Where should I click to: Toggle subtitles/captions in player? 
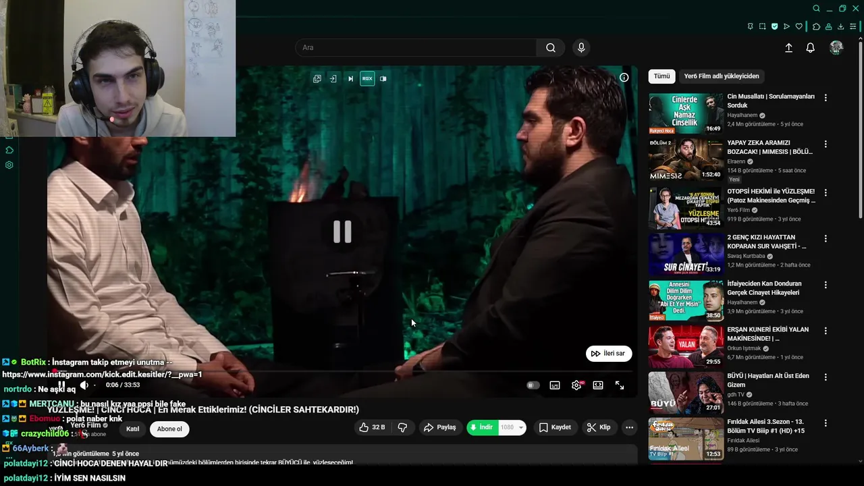pyautogui.click(x=555, y=385)
